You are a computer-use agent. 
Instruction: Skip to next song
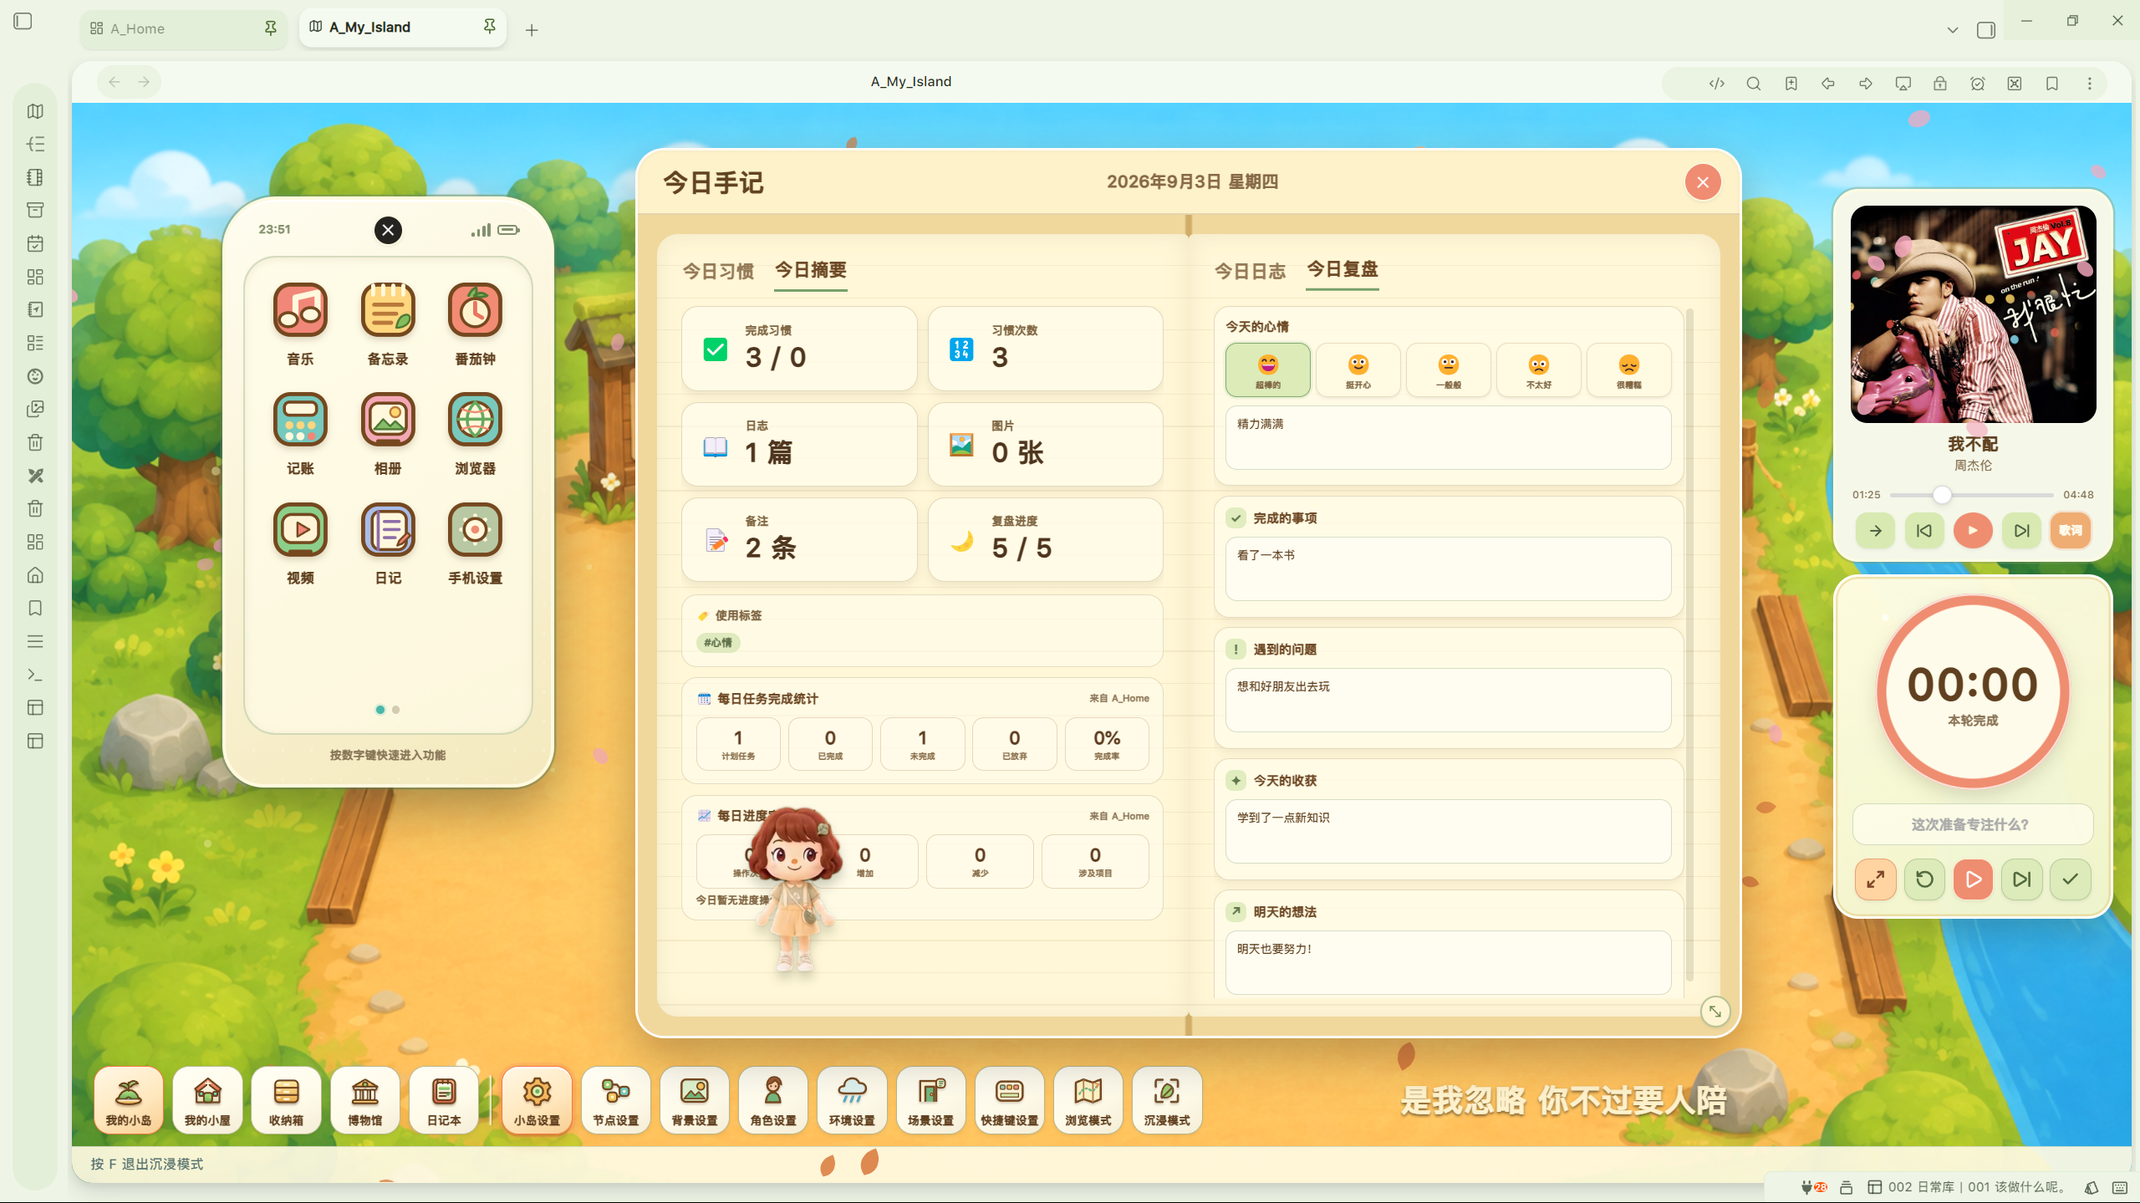2022,531
